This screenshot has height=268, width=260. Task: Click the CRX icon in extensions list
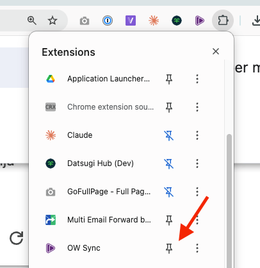click(51, 107)
